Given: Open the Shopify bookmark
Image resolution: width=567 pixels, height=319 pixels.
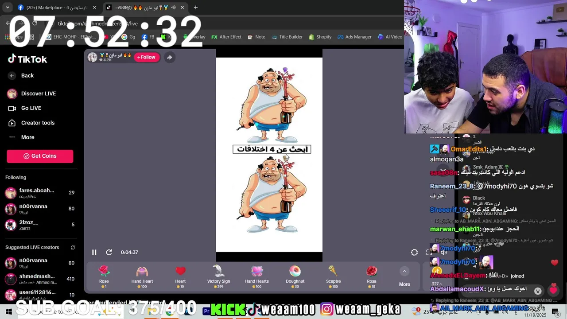Looking at the screenshot, I should pyautogui.click(x=320, y=37).
